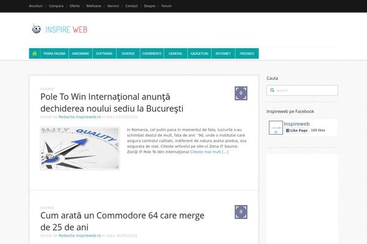Click Diverse category label above Pole To Win
367x244 pixels.
pyautogui.click(x=47, y=89)
